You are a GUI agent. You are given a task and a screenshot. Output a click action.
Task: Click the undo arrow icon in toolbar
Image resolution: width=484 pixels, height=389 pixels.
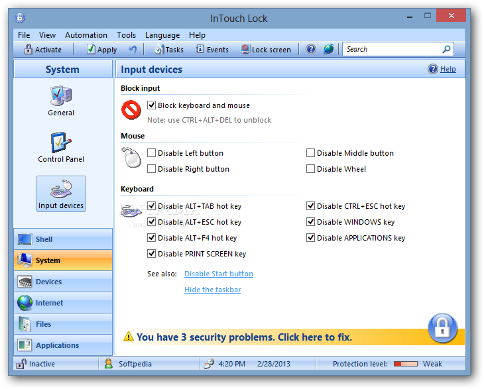point(133,49)
